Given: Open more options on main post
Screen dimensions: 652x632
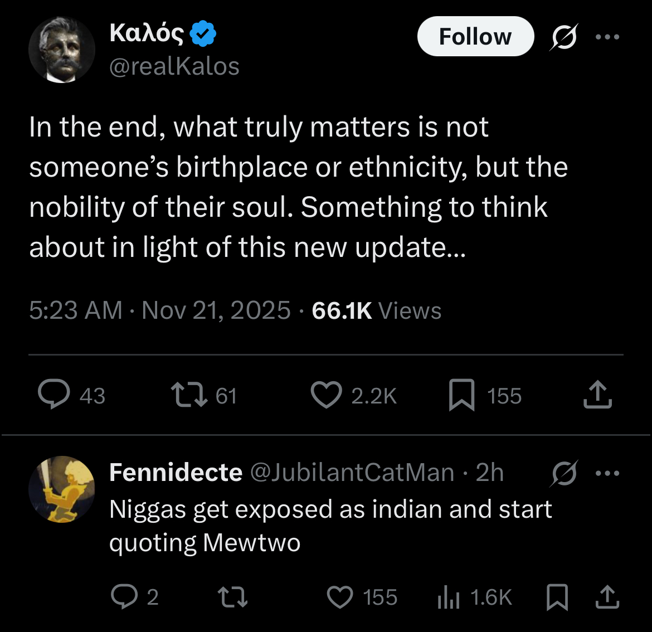Looking at the screenshot, I should click(x=607, y=37).
